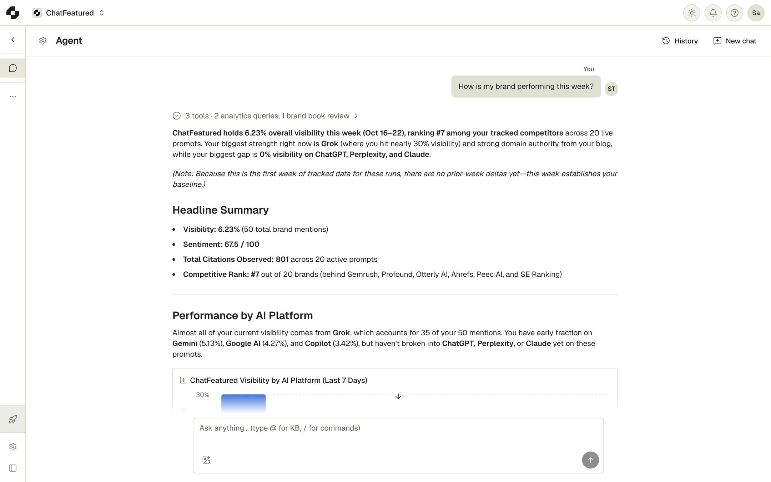Open chat History
The image size is (771, 482).
click(680, 41)
